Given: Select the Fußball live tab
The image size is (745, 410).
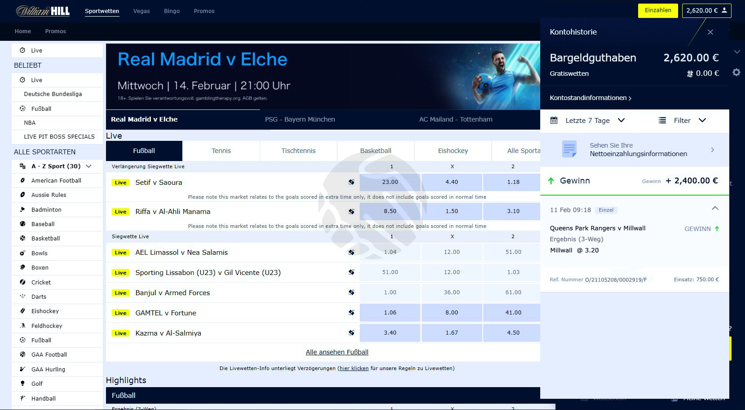Looking at the screenshot, I should (144, 151).
